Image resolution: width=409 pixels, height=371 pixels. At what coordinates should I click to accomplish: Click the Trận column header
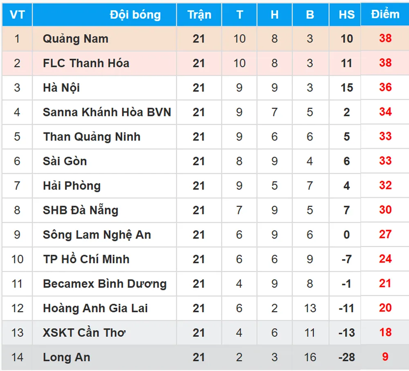[199, 15]
